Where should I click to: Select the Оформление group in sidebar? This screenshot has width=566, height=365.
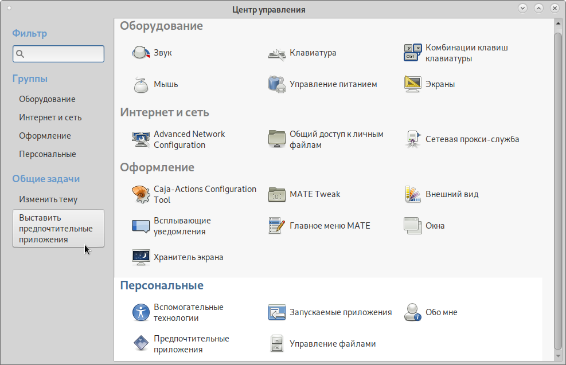point(45,136)
